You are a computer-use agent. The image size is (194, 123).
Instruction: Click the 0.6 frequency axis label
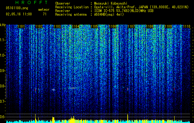[3, 117]
